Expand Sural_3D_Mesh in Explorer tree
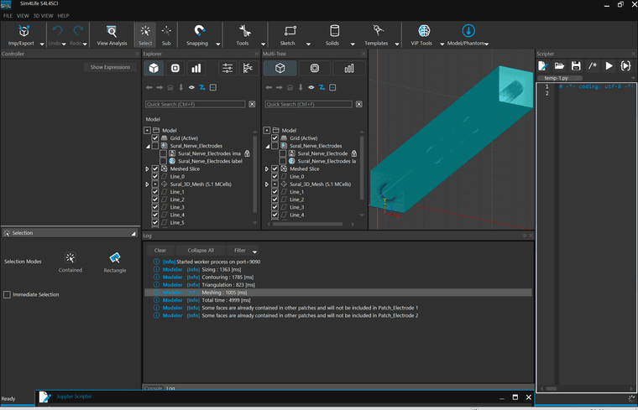 [147, 184]
